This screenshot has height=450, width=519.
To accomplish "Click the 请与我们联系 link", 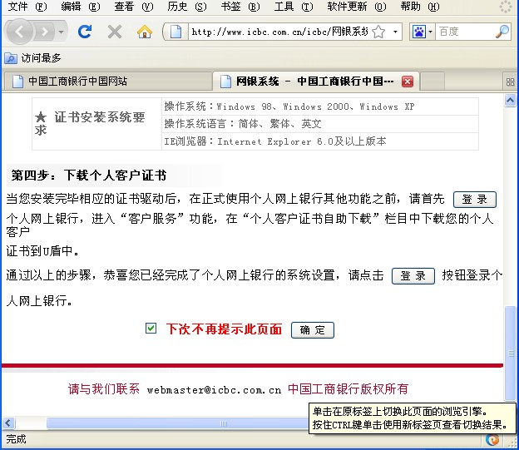I will point(104,388).
